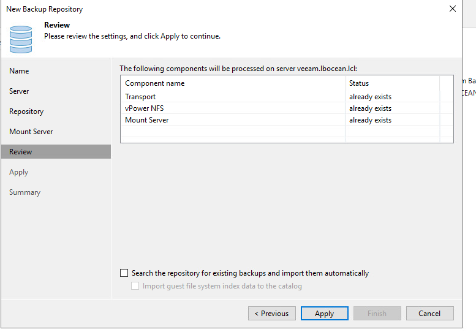Go to the Name wizard step
The image size is (476, 332).
pos(19,71)
